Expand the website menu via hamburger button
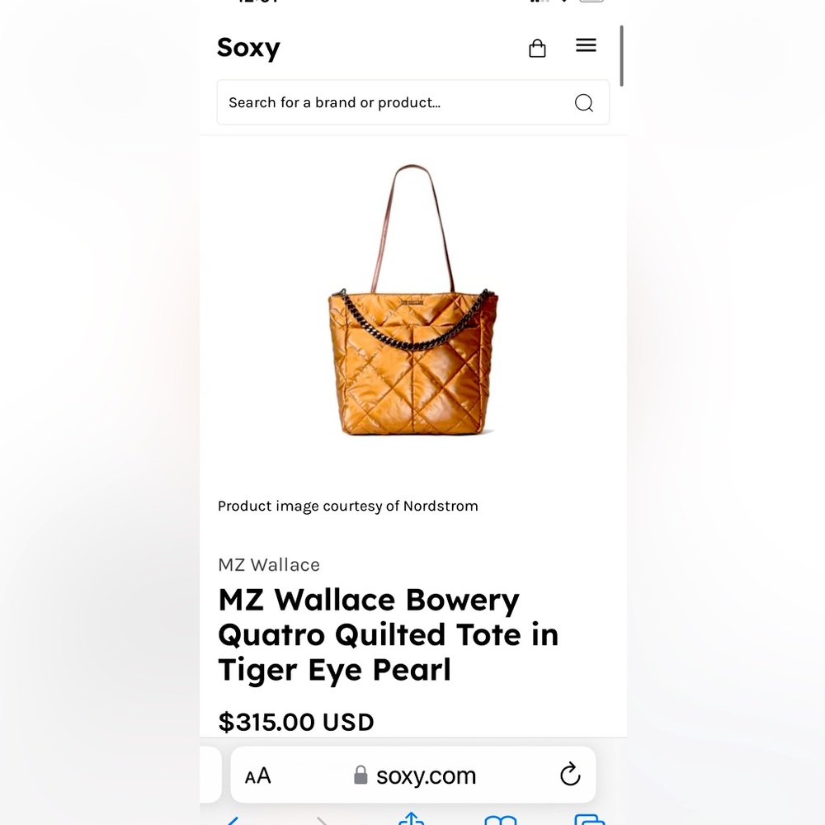The width and height of the screenshot is (825, 825). (x=586, y=45)
